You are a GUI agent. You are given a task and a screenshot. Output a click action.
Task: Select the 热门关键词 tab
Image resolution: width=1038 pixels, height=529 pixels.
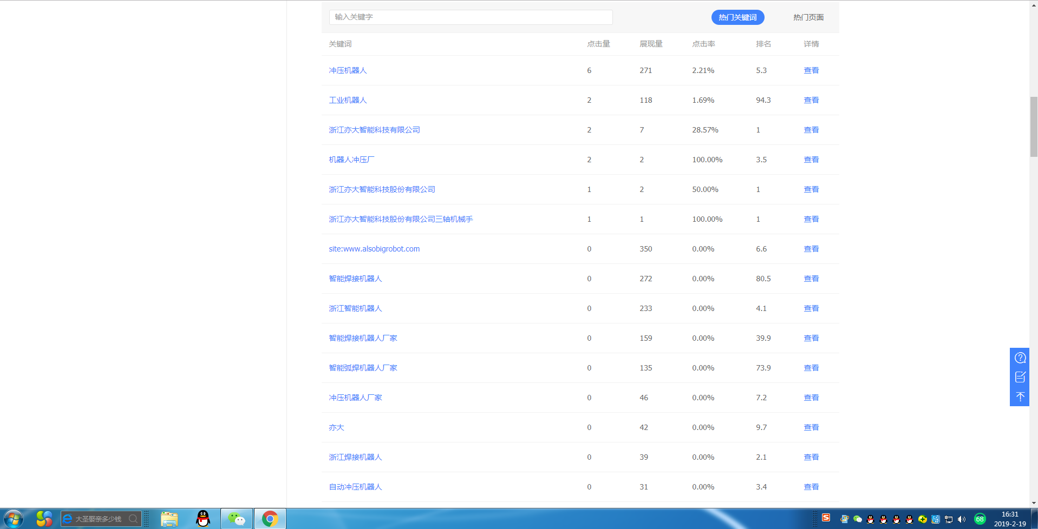click(737, 17)
